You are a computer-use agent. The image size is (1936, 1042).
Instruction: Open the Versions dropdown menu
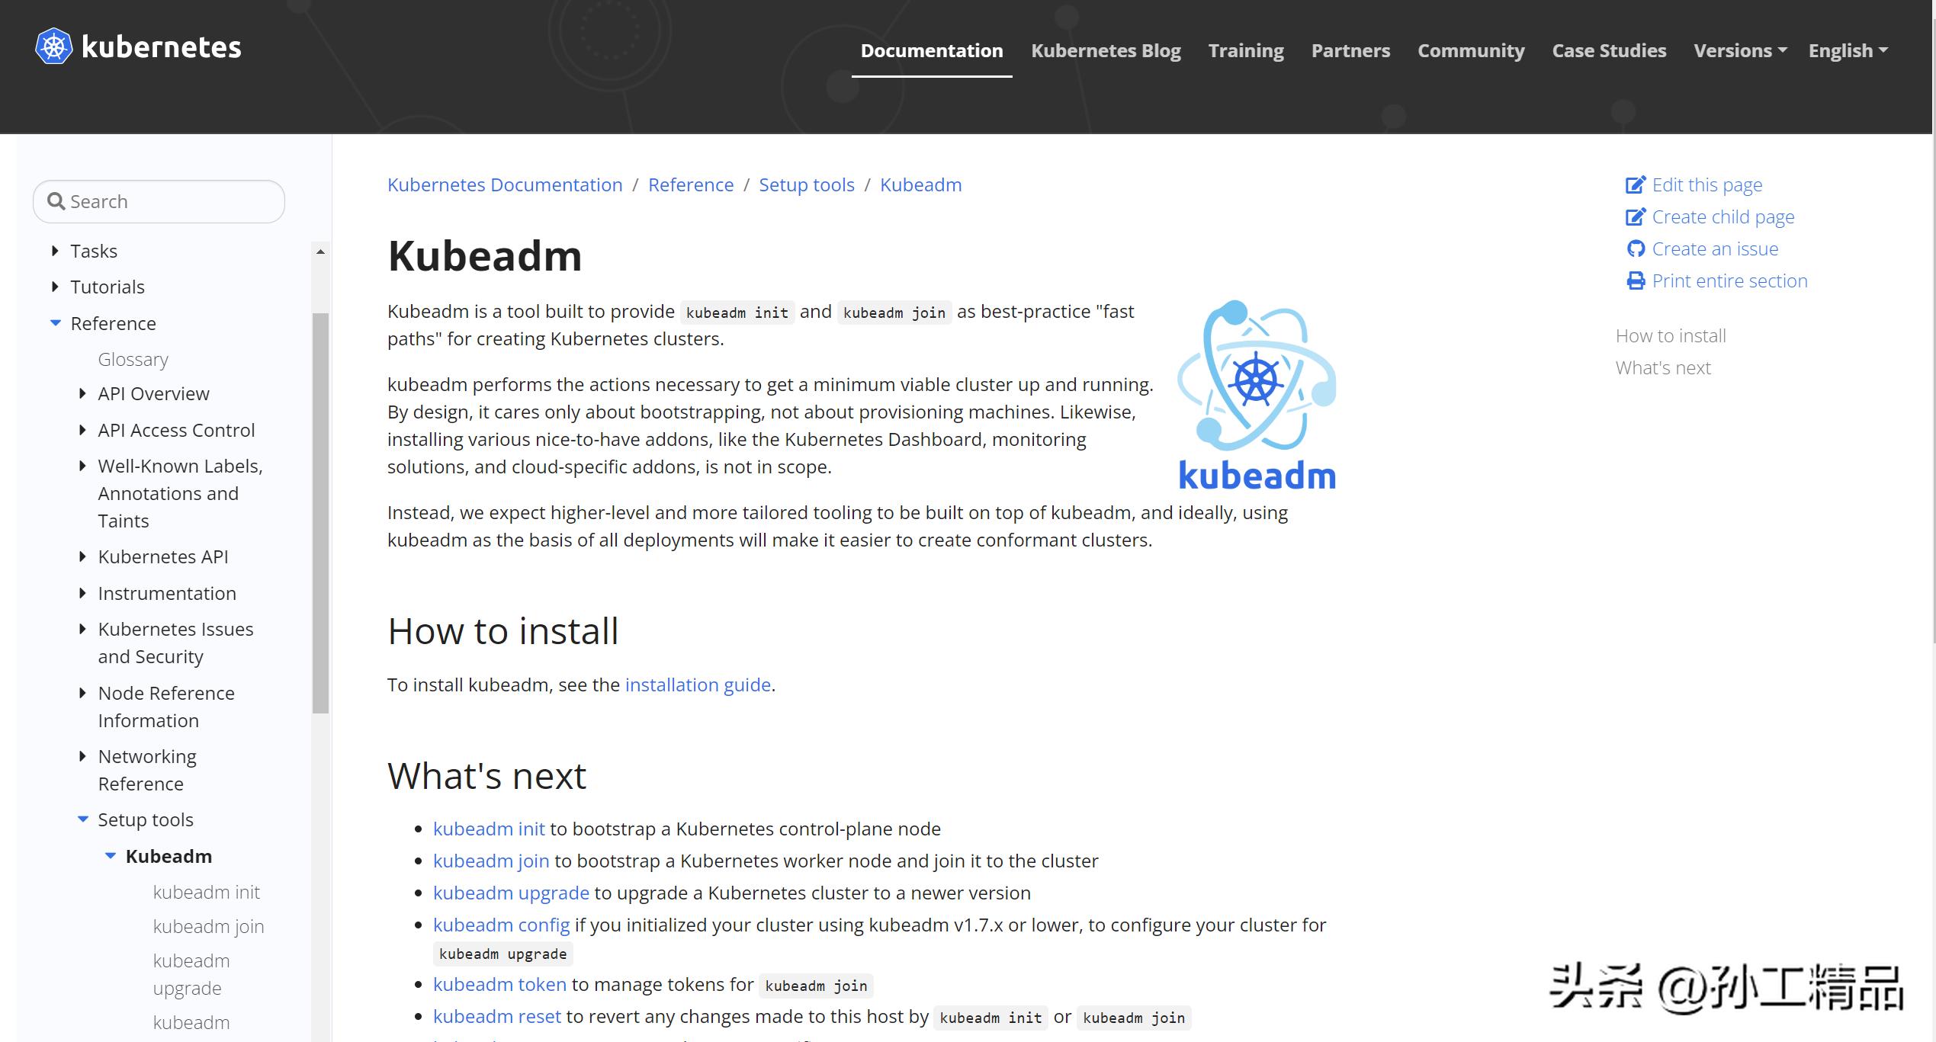point(1739,50)
